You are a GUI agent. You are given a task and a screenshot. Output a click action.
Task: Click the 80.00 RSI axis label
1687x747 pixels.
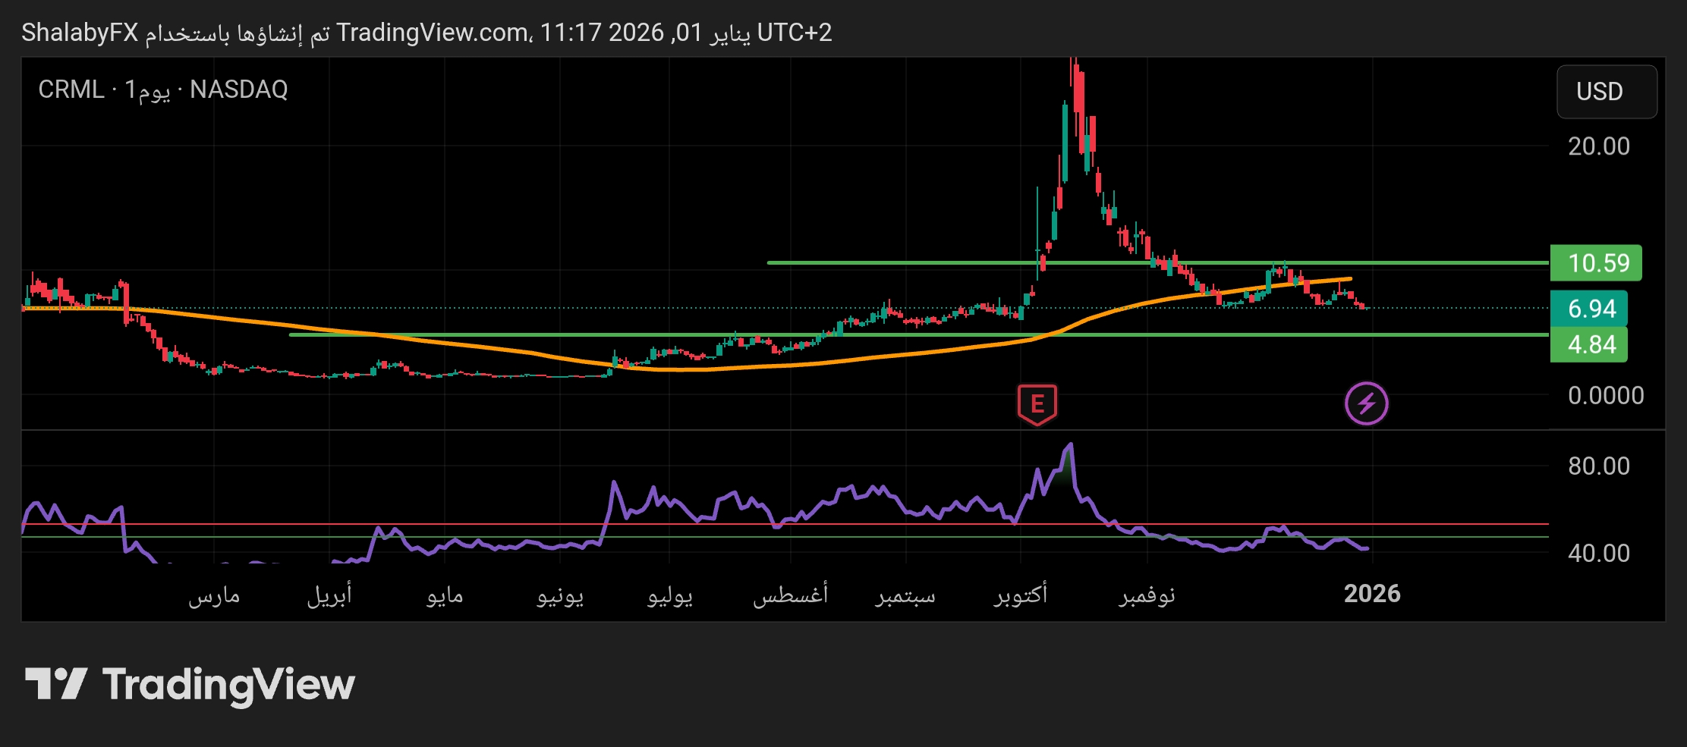(1598, 466)
